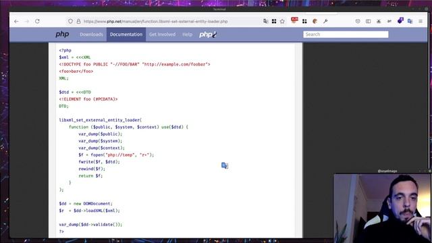The image size is (432, 243).
Task: Click the floating translate popup icon
Action: tap(225, 165)
